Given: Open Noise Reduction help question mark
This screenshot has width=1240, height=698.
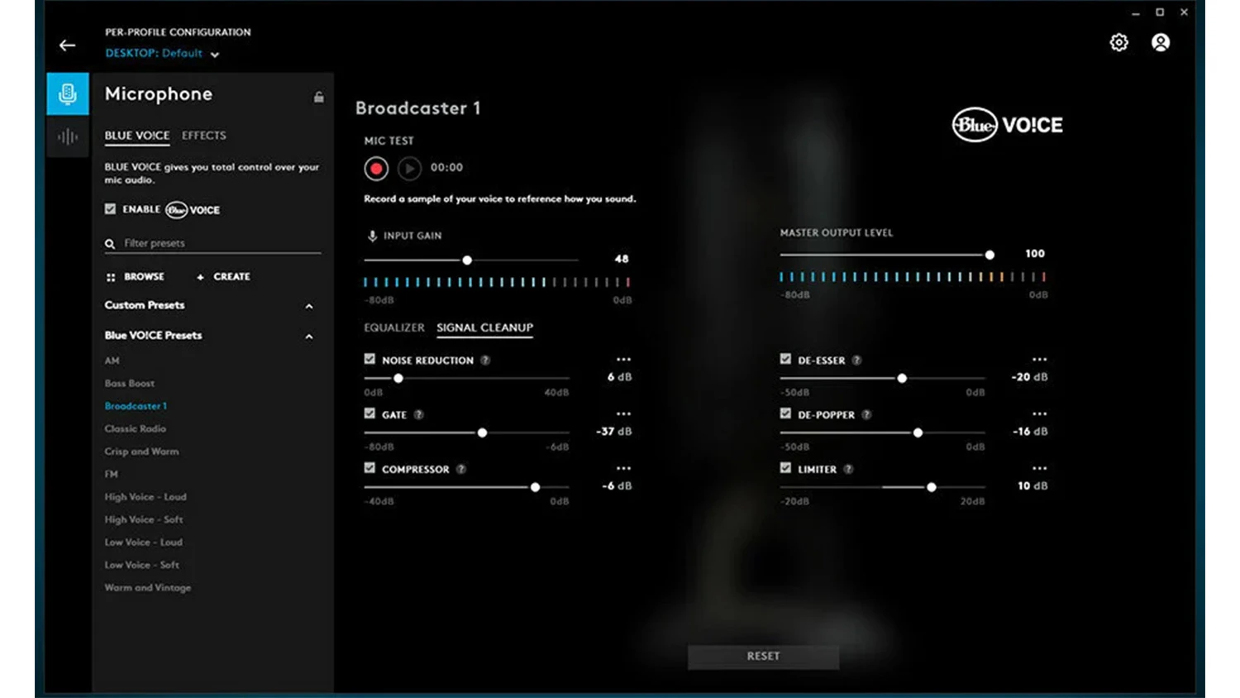Looking at the screenshot, I should 485,360.
